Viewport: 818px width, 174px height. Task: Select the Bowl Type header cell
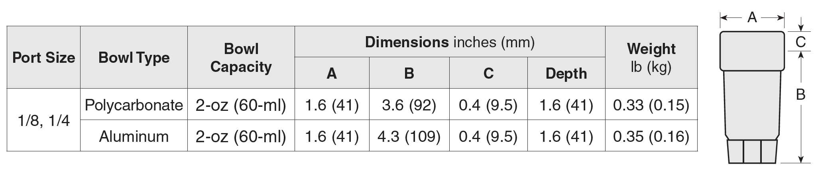point(134,58)
